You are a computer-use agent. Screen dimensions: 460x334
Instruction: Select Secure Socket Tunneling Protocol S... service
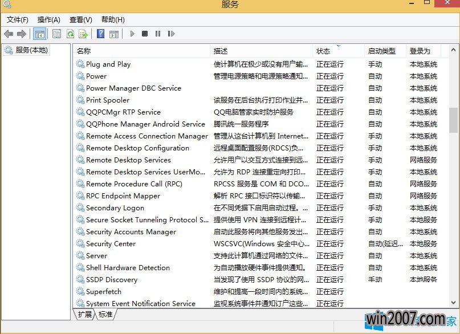click(x=147, y=220)
